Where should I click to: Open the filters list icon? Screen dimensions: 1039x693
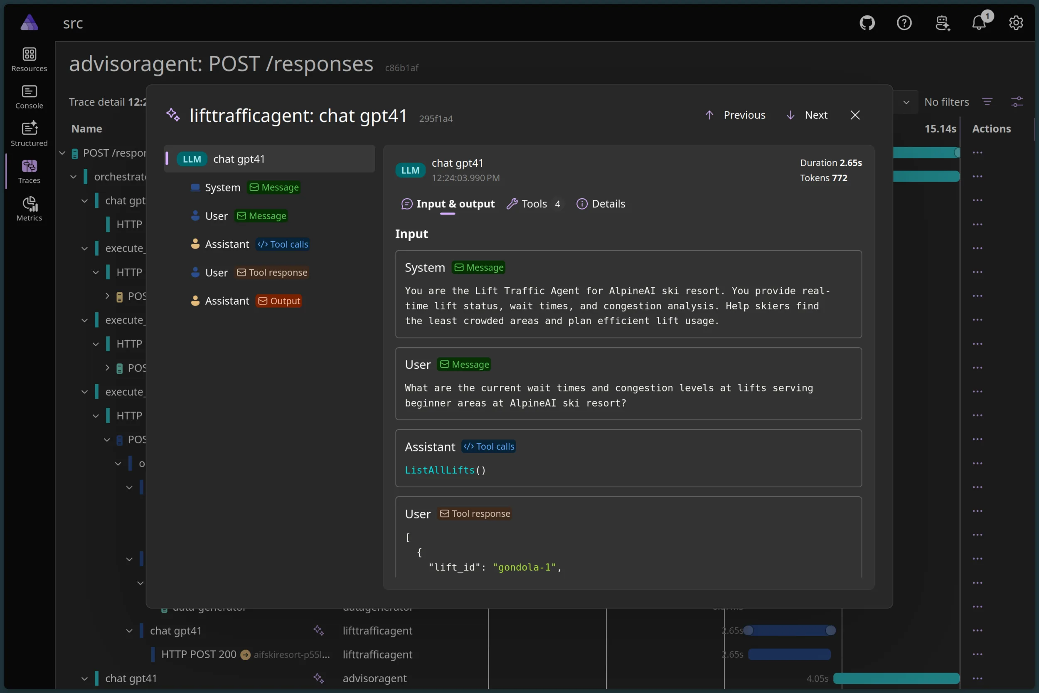[x=987, y=102]
